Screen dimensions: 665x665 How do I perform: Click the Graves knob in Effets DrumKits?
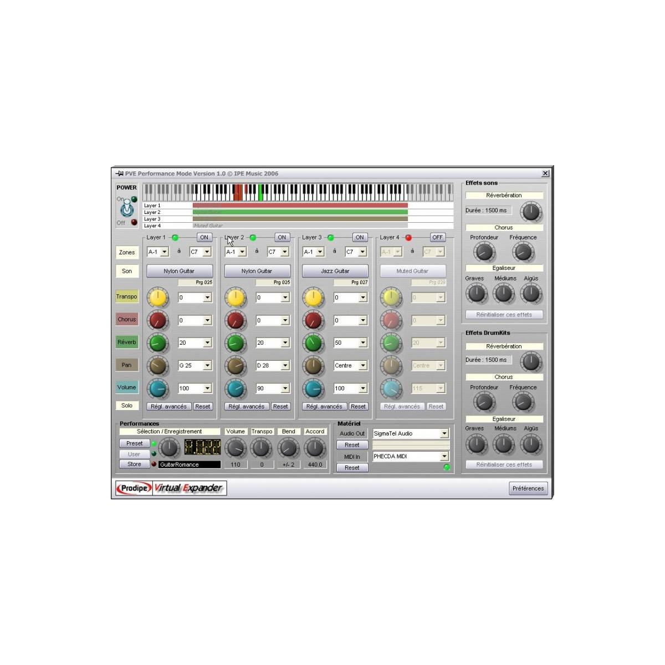[x=476, y=444]
